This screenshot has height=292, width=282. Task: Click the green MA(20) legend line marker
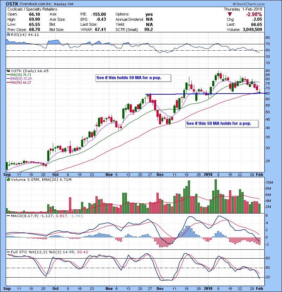point(8,75)
